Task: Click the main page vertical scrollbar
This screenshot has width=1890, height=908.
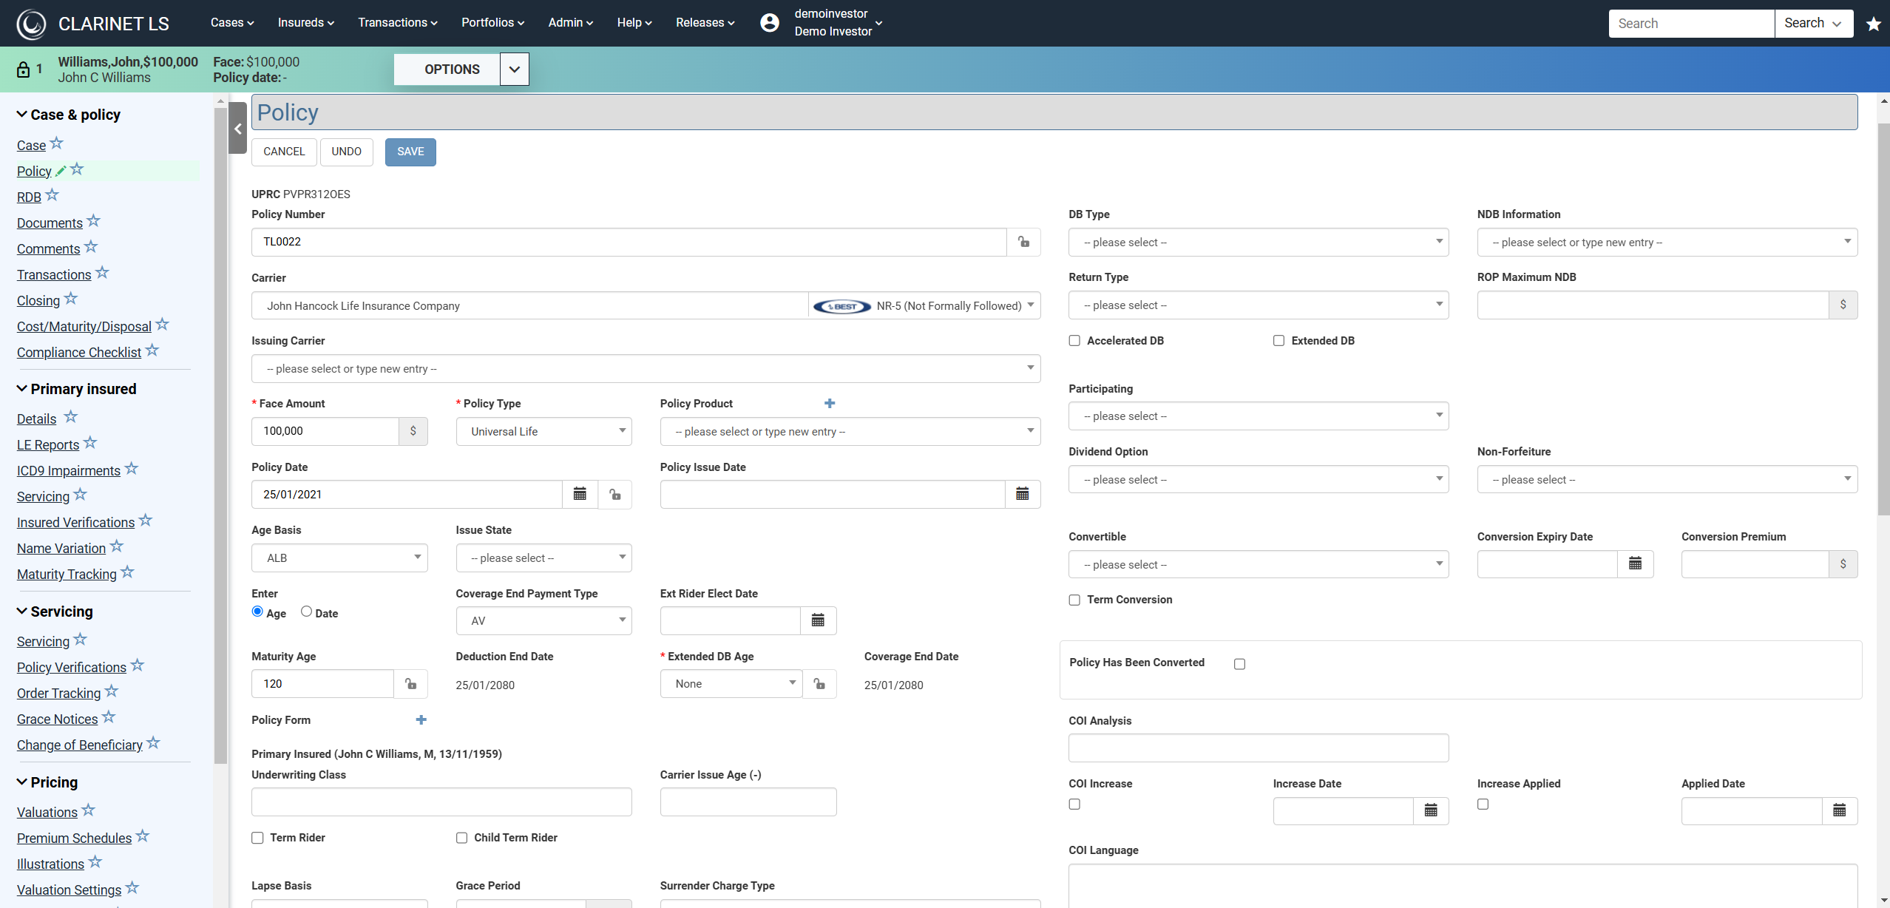Action: click(1883, 318)
